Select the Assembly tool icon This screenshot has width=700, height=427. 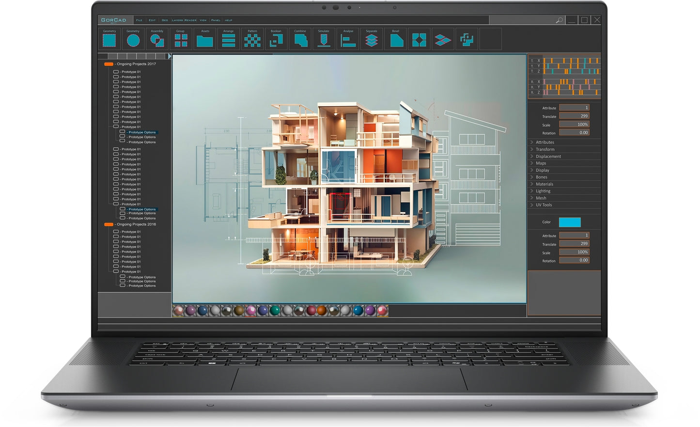(x=157, y=40)
